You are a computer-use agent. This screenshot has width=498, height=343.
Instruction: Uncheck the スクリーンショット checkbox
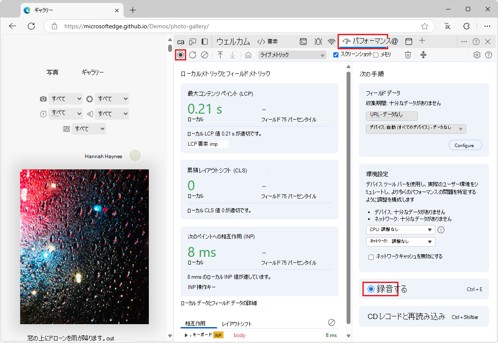(x=336, y=54)
